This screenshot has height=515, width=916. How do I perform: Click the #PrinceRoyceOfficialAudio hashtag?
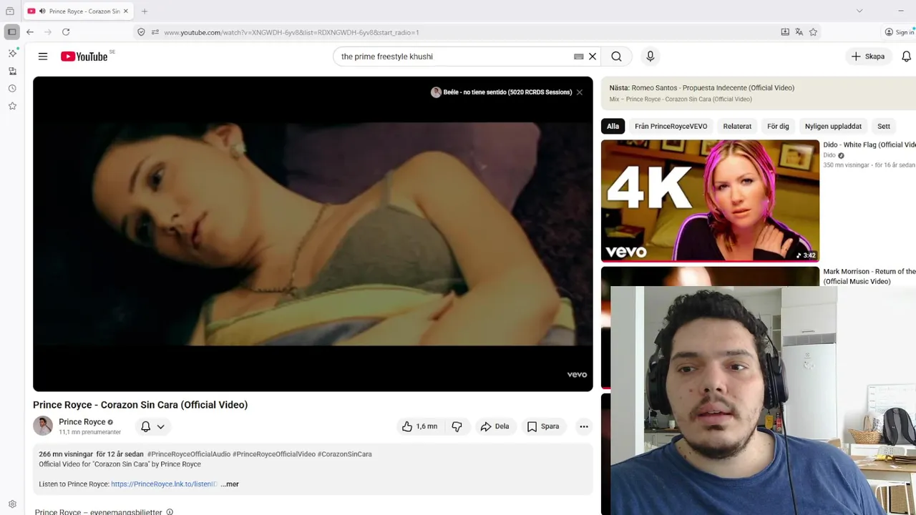point(189,454)
